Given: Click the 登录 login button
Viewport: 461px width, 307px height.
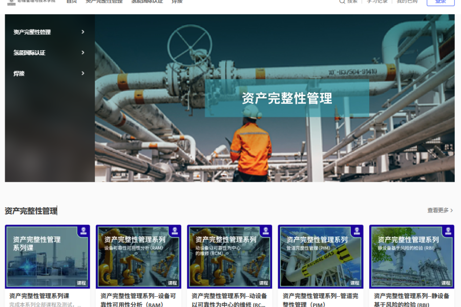Looking at the screenshot, I should 441,2.
